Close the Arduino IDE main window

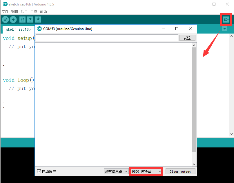(227, 4)
